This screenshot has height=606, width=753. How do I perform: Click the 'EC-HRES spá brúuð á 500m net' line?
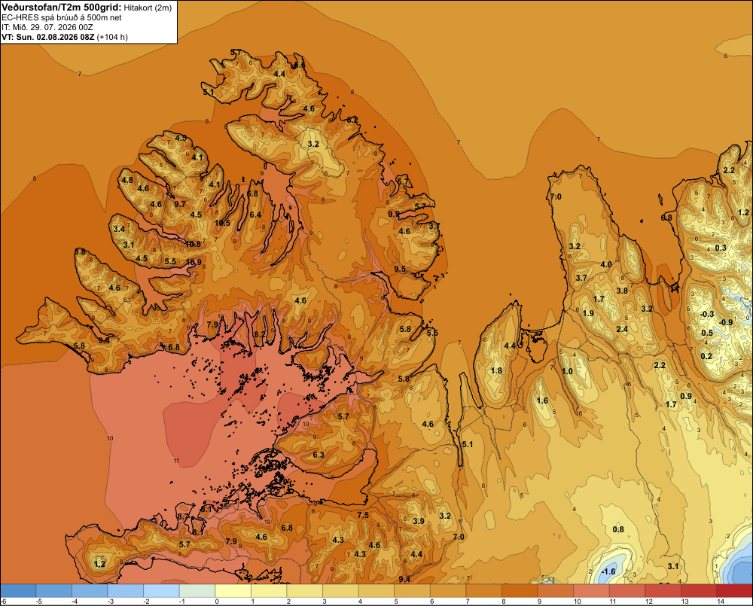coord(62,17)
